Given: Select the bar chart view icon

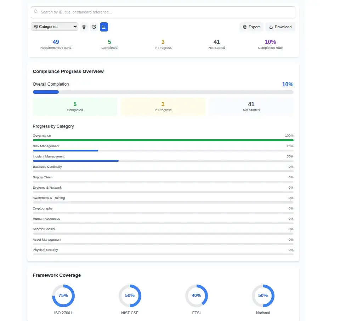Looking at the screenshot, I should tap(104, 27).
